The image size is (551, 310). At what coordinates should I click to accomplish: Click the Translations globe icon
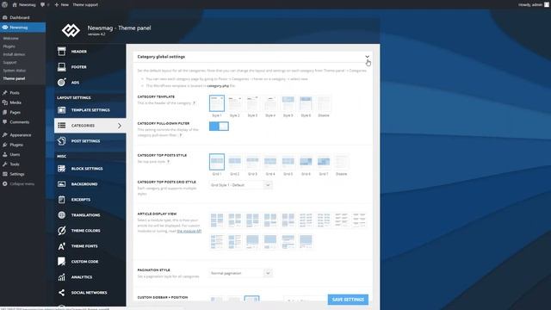click(61, 215)
